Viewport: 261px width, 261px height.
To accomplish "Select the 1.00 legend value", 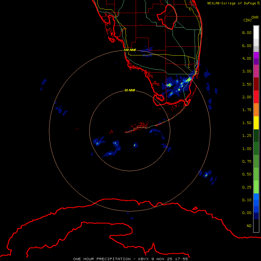I will (247, 149).
